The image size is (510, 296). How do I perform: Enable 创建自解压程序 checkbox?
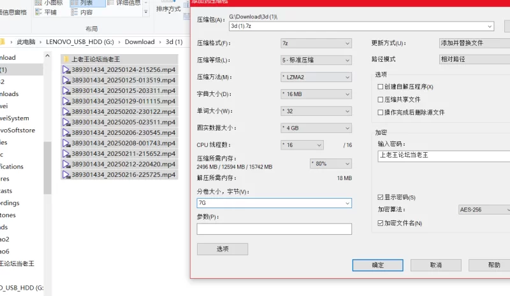pos(380,87)
